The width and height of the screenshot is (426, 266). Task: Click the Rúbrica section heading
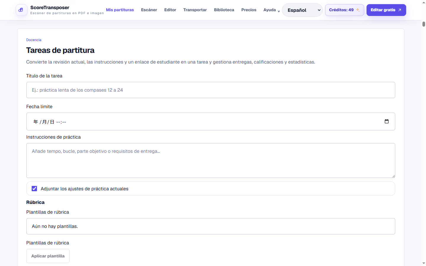click(35, 202)
